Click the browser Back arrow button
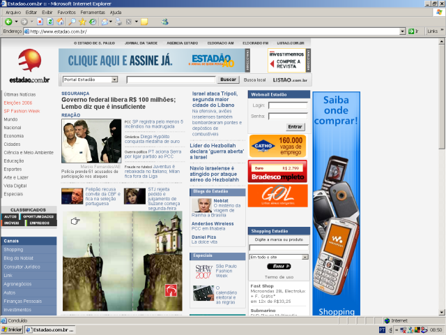 (x=9, y=22)
